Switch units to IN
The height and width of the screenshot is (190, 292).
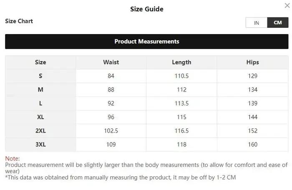pyautogui.click(x=257, y=22)
